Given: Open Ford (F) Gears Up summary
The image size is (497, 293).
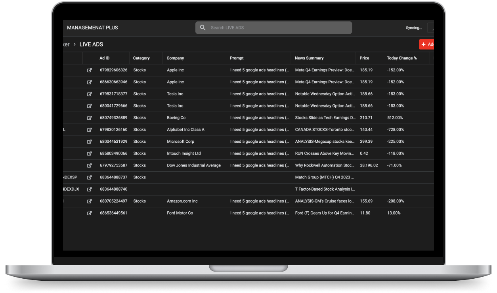Looking at the screenshot, I should click(325, 213).
